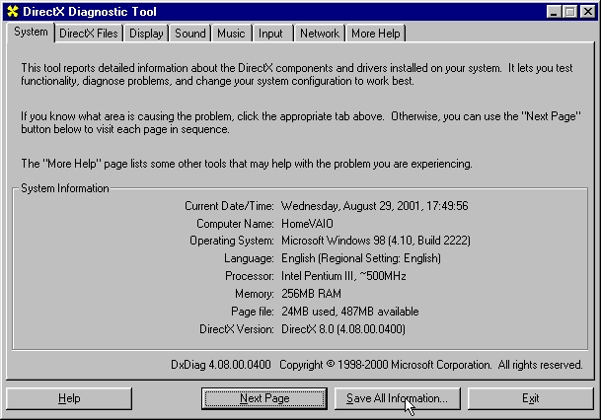Switch to the Network tab
Viewport: 601px width, 420px height.
click(x=320, y=34)
